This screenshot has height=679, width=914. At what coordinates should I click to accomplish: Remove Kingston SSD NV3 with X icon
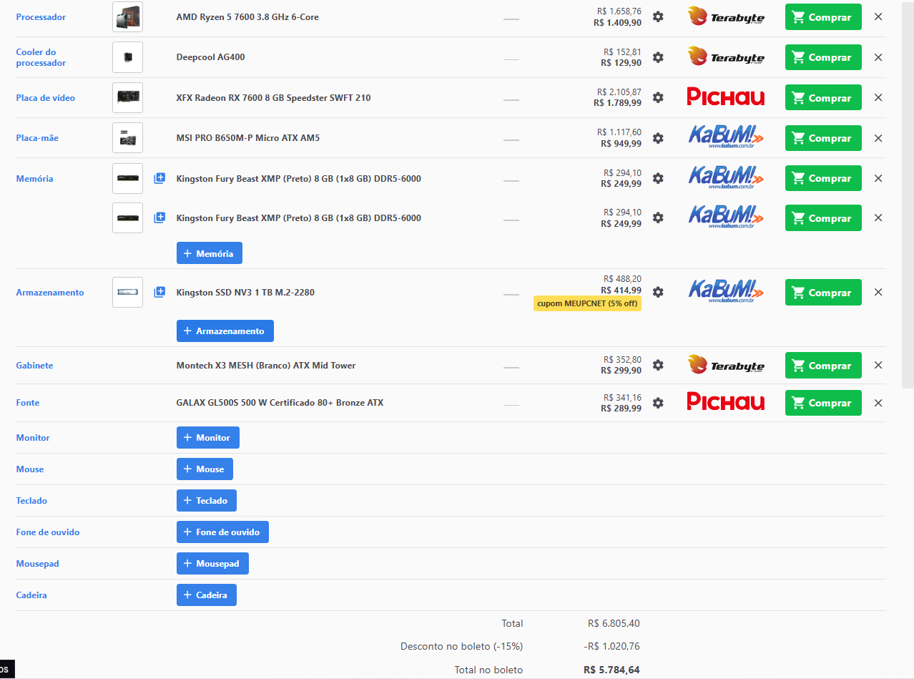[878, 292]
